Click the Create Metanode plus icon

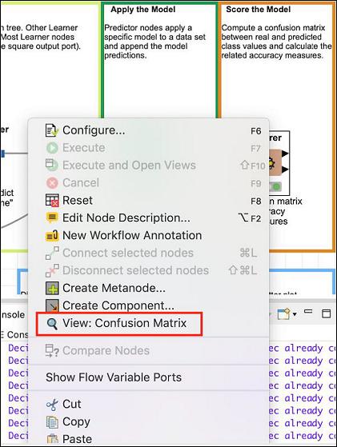[52, 288]
